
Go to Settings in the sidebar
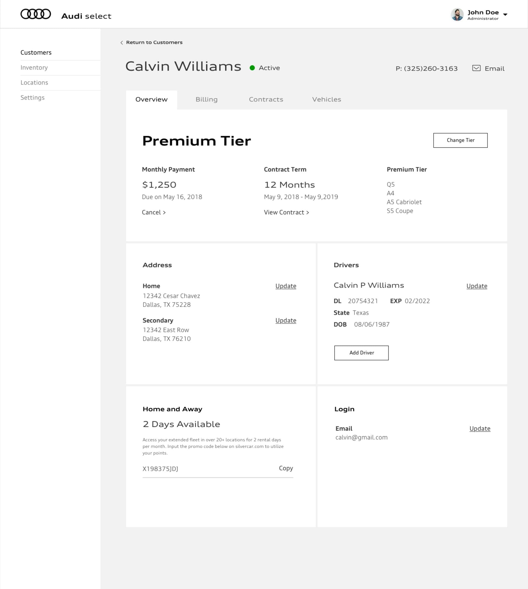pyautogui.click(x=32, y=98)
